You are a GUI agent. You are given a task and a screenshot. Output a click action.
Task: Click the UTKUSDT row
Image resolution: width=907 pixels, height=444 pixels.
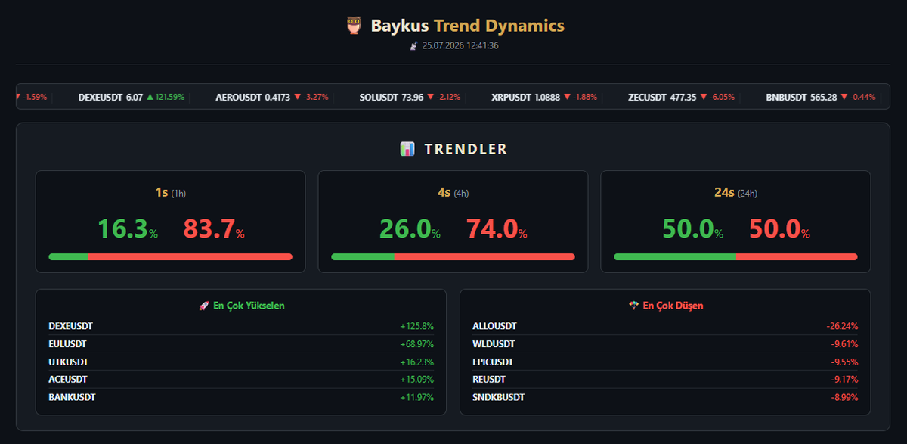(x=241, y=362)
